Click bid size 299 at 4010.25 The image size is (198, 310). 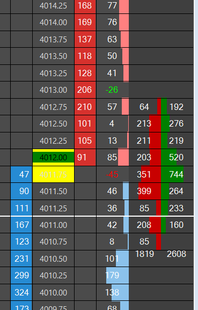pos(21,275)
